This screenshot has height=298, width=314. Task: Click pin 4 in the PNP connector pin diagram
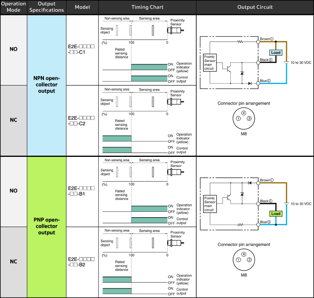coord(243,254)
